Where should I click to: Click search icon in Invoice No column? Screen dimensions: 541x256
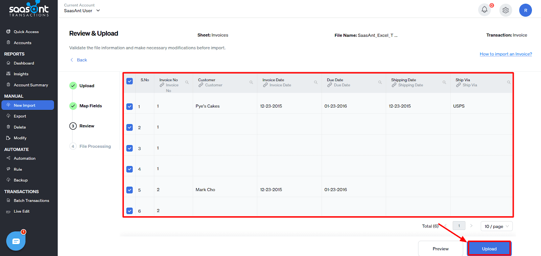187,83
